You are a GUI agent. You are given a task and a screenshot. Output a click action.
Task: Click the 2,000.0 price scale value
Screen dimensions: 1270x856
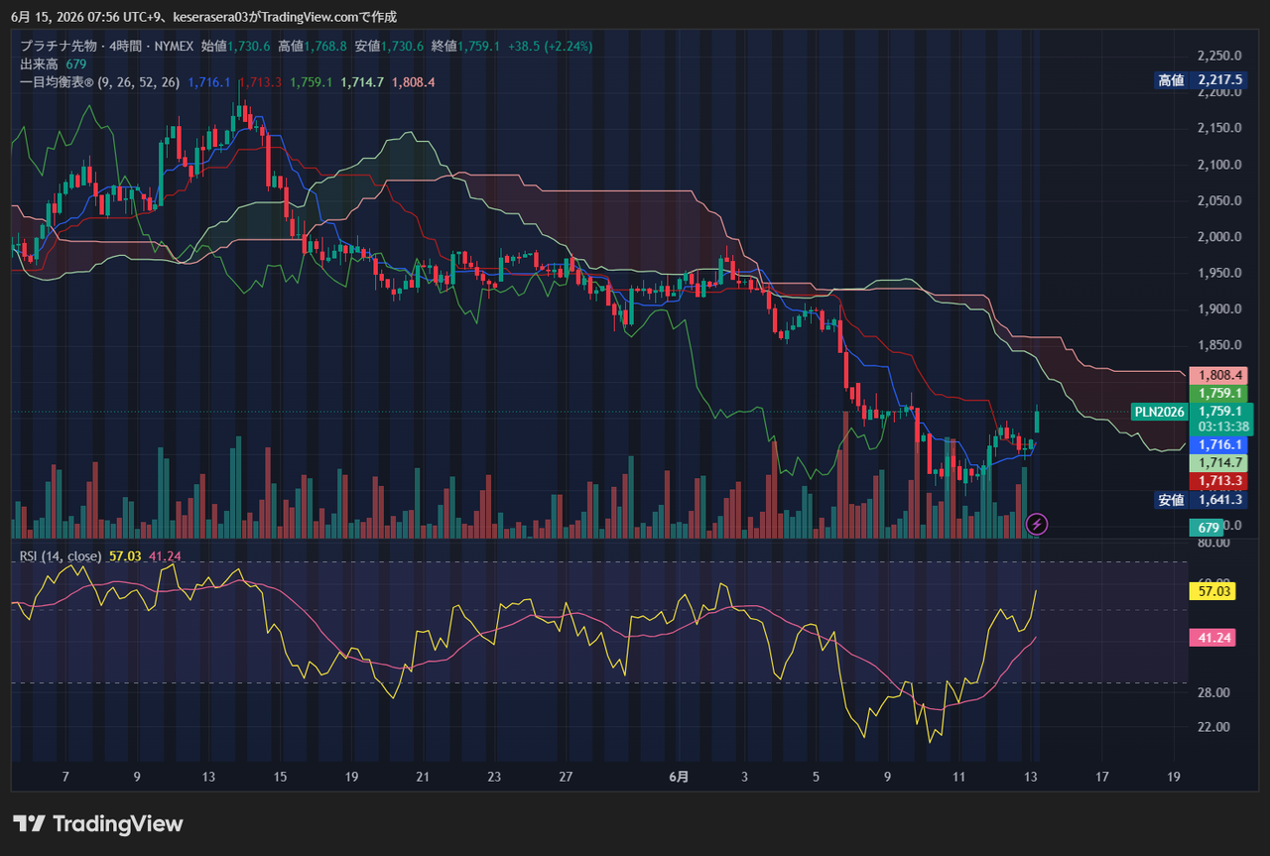pyautogui.click(x=1220, y=237)
